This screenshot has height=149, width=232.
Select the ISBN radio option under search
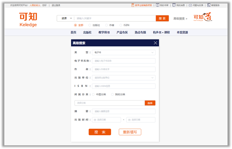[121, 25]
